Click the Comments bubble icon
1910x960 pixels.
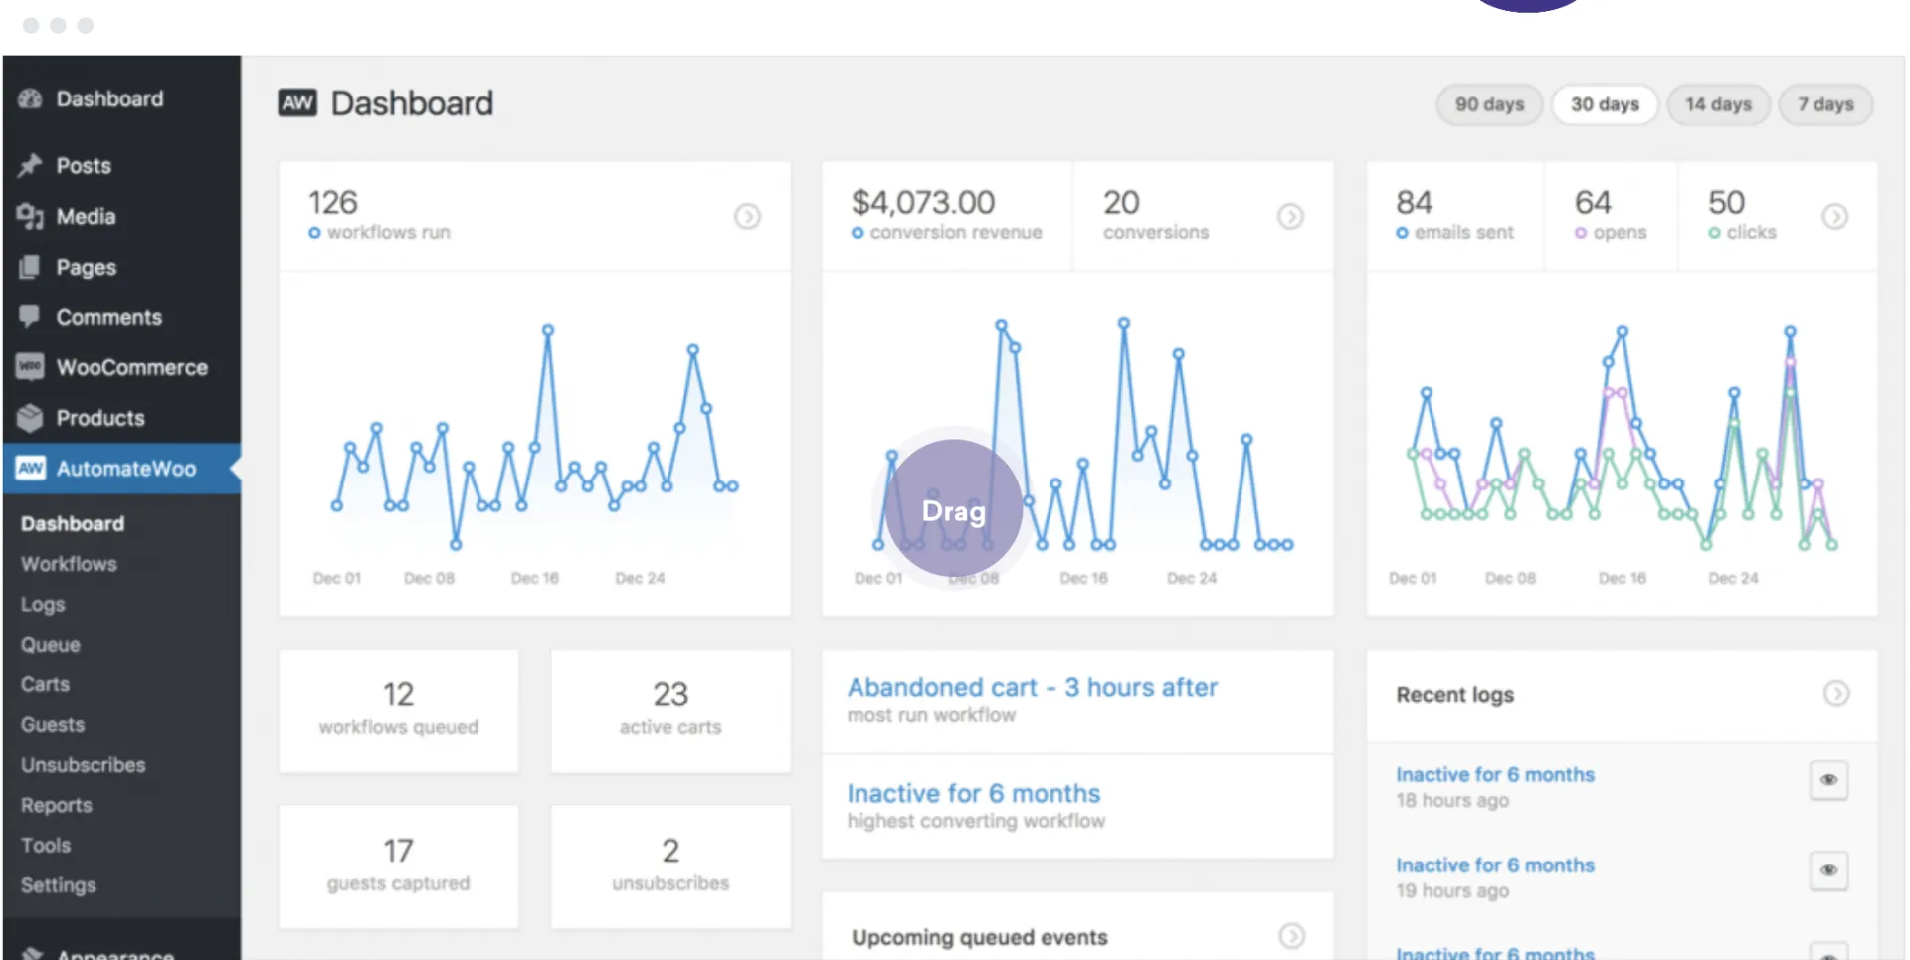point(30,317)
